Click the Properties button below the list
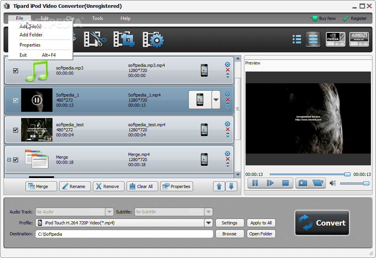376x258 pixels. pyautogui.click(x=177, y=186)
